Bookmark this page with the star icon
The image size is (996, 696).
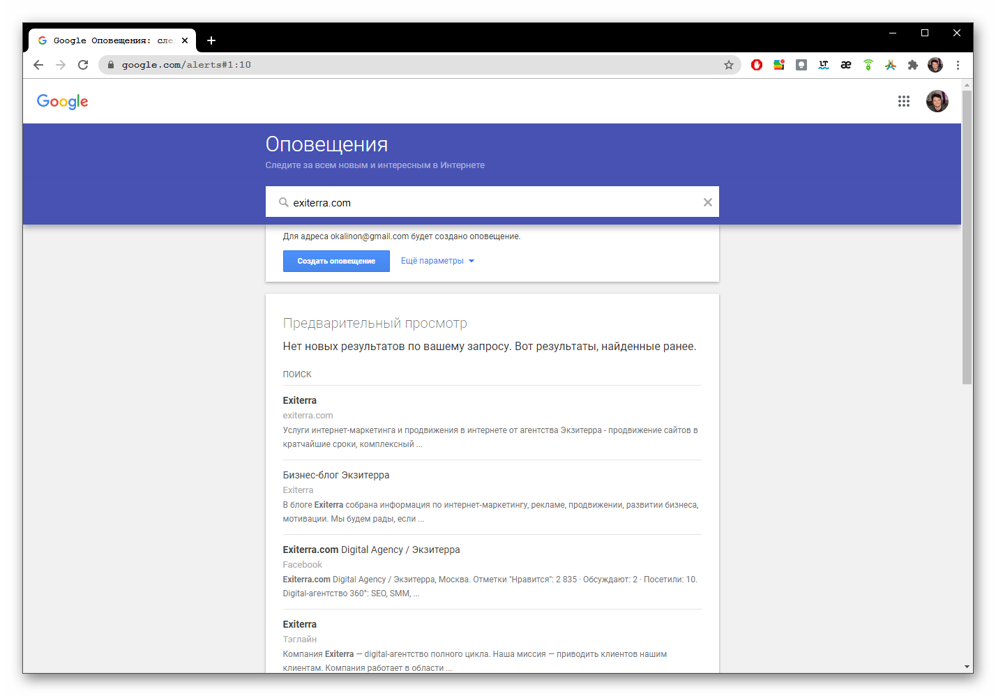pyautogui.click(x=729, y=65)
